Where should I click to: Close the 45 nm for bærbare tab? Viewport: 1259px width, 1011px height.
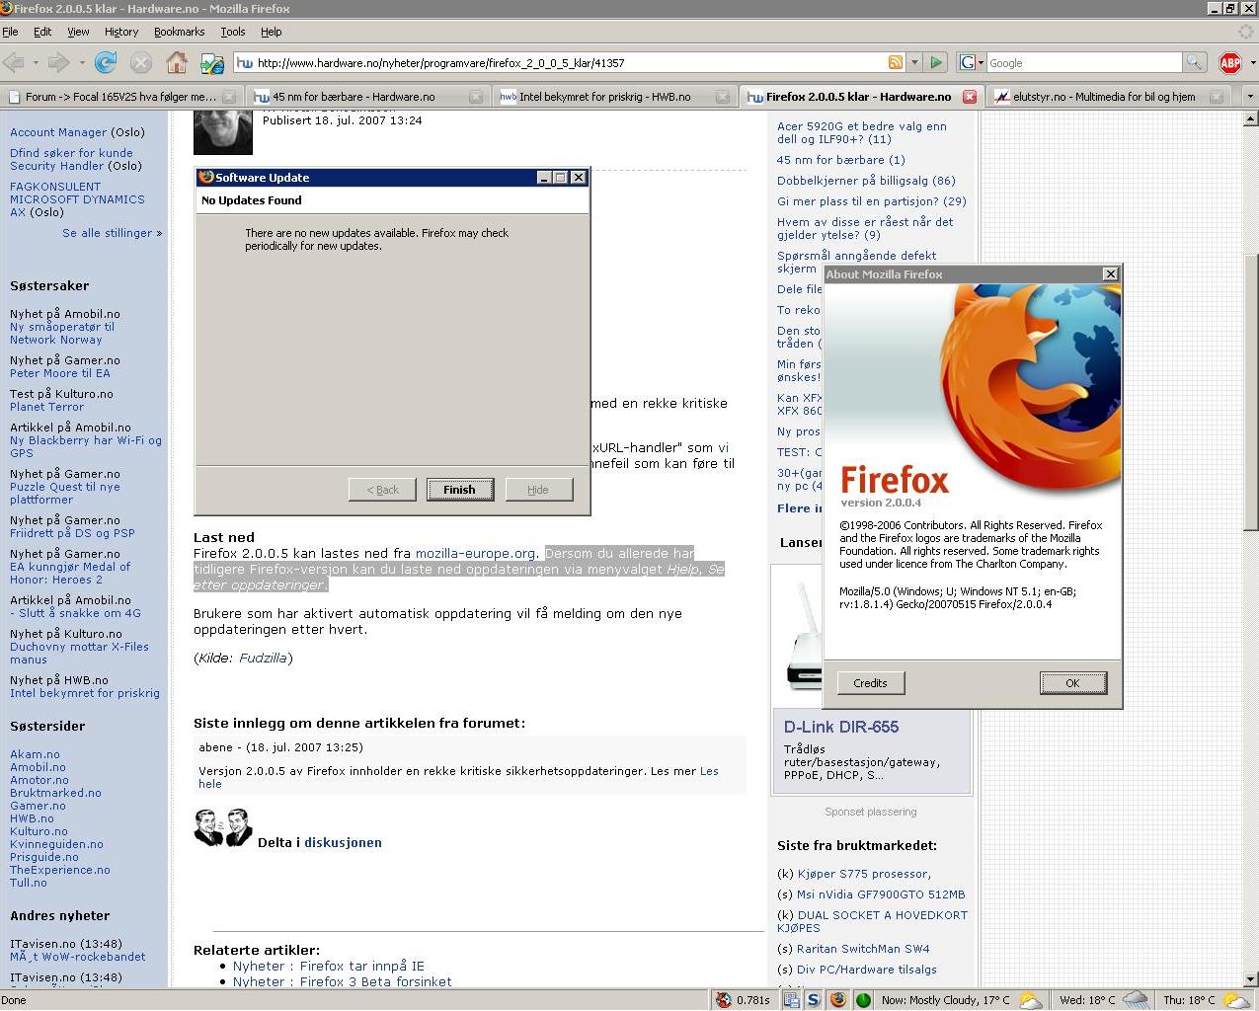pos(476,97)
